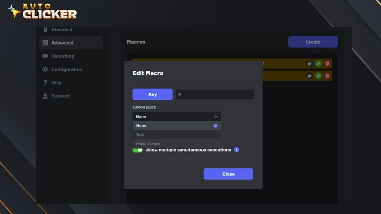Delete the second macro row

point(327,76)
